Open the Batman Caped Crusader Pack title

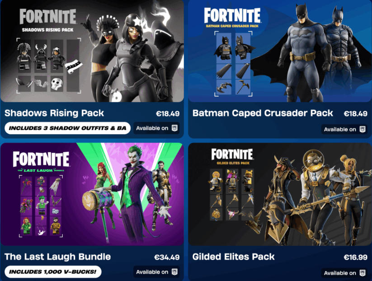tap(263, 113)
